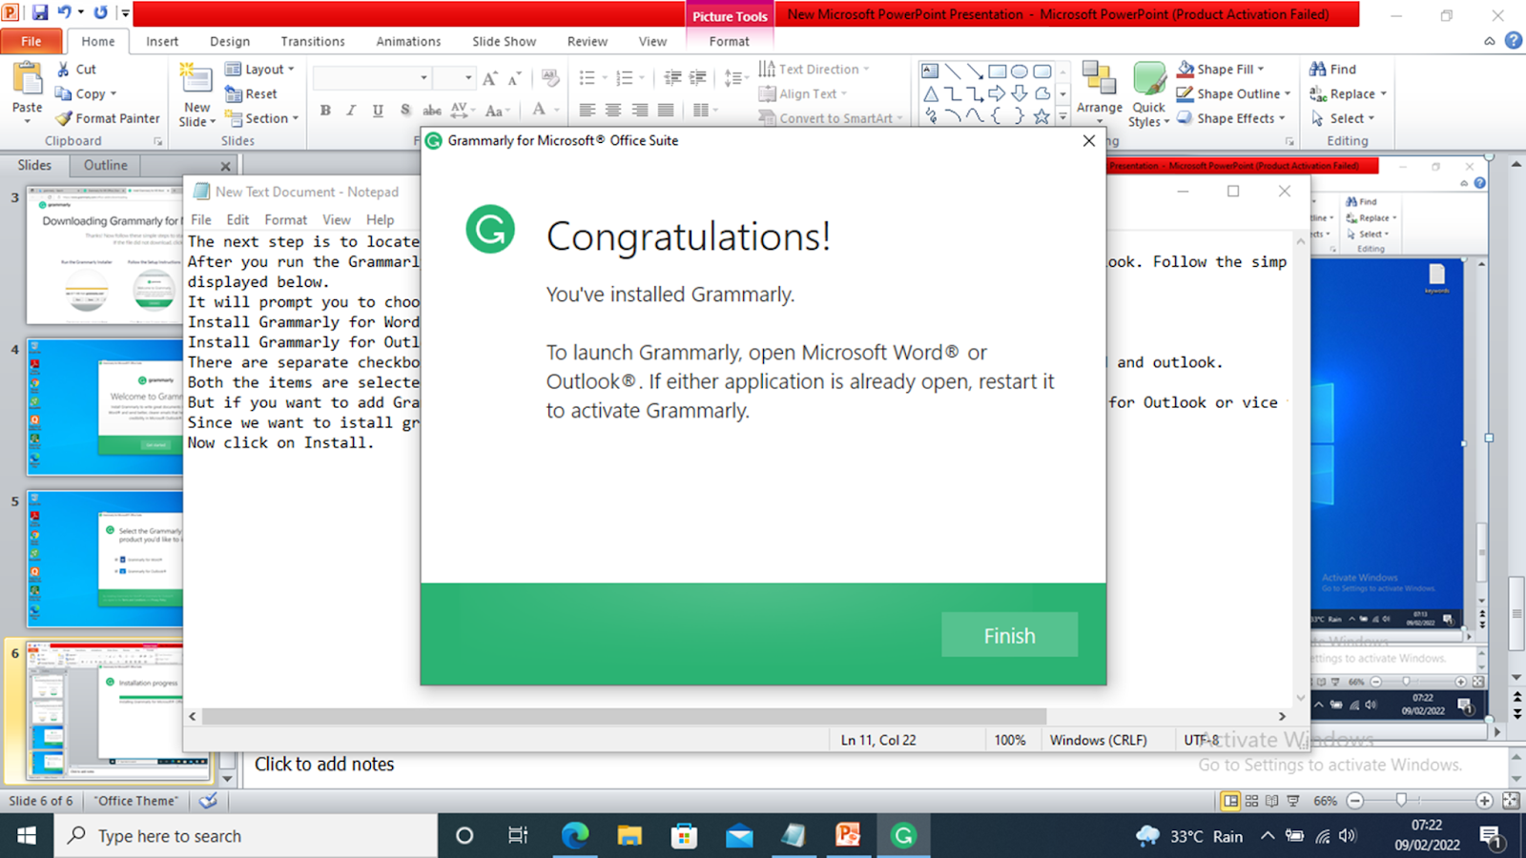Start Slide Show from status bar icon

[x=1293, y=801]
